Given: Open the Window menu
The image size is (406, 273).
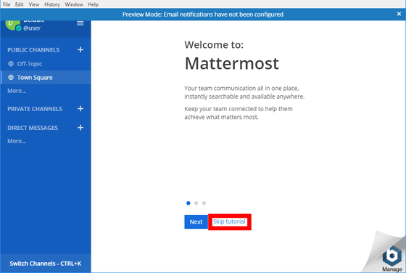Looking at the screenshot, I should [74, 4].
